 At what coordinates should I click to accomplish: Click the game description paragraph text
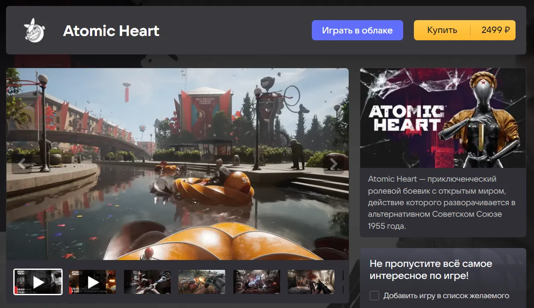pyautogui.click(x=442, y=202)
